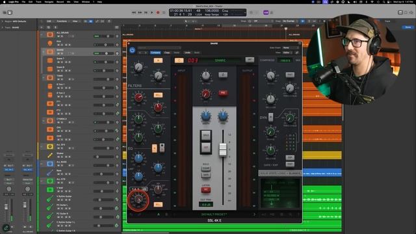416x234 pixels.
Task: Click the CUT button below SOLO
Action: (x=205, y=148)
